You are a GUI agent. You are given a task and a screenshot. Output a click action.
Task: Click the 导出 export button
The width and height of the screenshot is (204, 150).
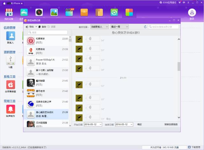coord(30,27)
